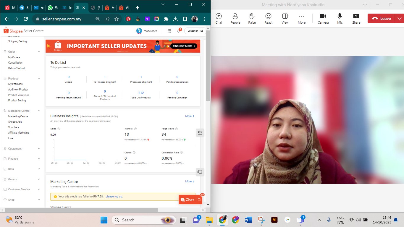Open the moecloset account menu
Image resolution: width=404 pixels, height=227 pixels.
[147, 31]
